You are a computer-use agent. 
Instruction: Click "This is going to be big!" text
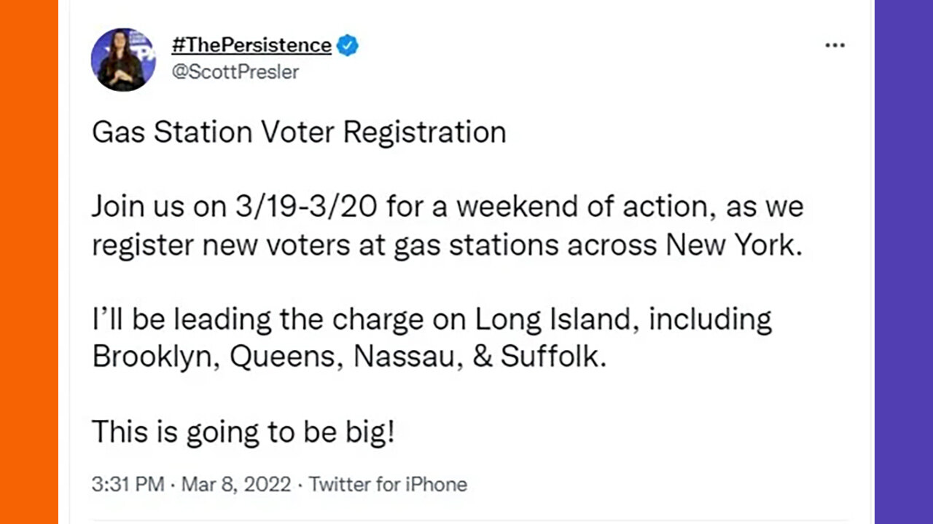click(243, 432)
